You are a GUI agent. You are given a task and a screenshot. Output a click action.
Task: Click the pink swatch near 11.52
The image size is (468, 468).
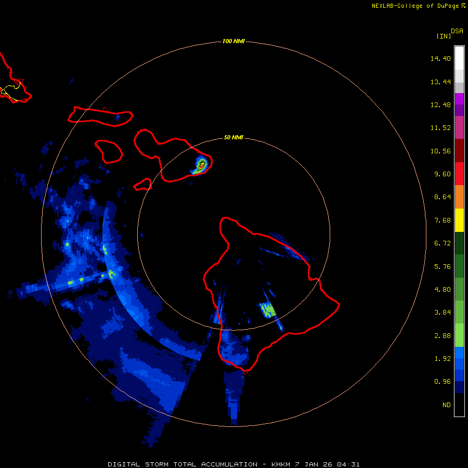pos(459,127)
